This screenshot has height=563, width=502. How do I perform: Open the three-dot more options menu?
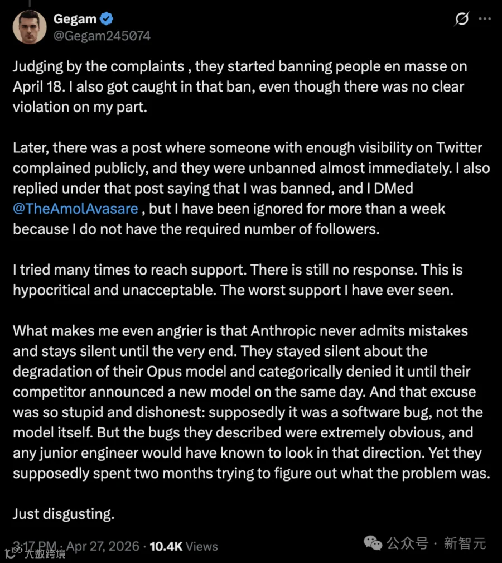[x=485, y=18]
